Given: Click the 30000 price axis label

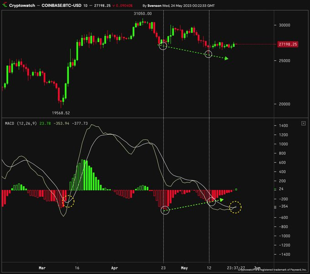Looking at the screenshot, I should tap(284, 25).
